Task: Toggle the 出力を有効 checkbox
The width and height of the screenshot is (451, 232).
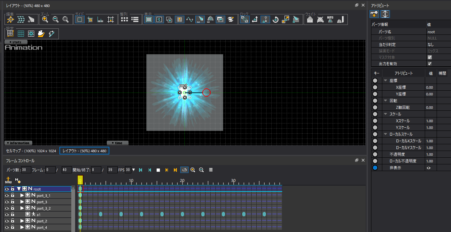Action: click(x=430, y=64)
